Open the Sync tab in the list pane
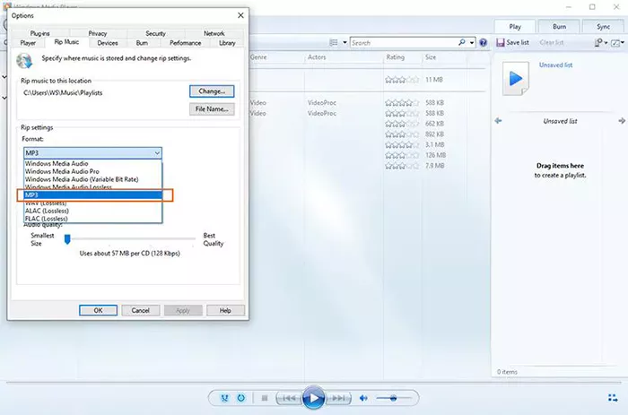628x415 pixels. (603, 26)
